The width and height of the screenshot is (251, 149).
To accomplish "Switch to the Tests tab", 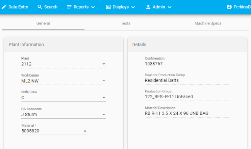I will 126,23.
